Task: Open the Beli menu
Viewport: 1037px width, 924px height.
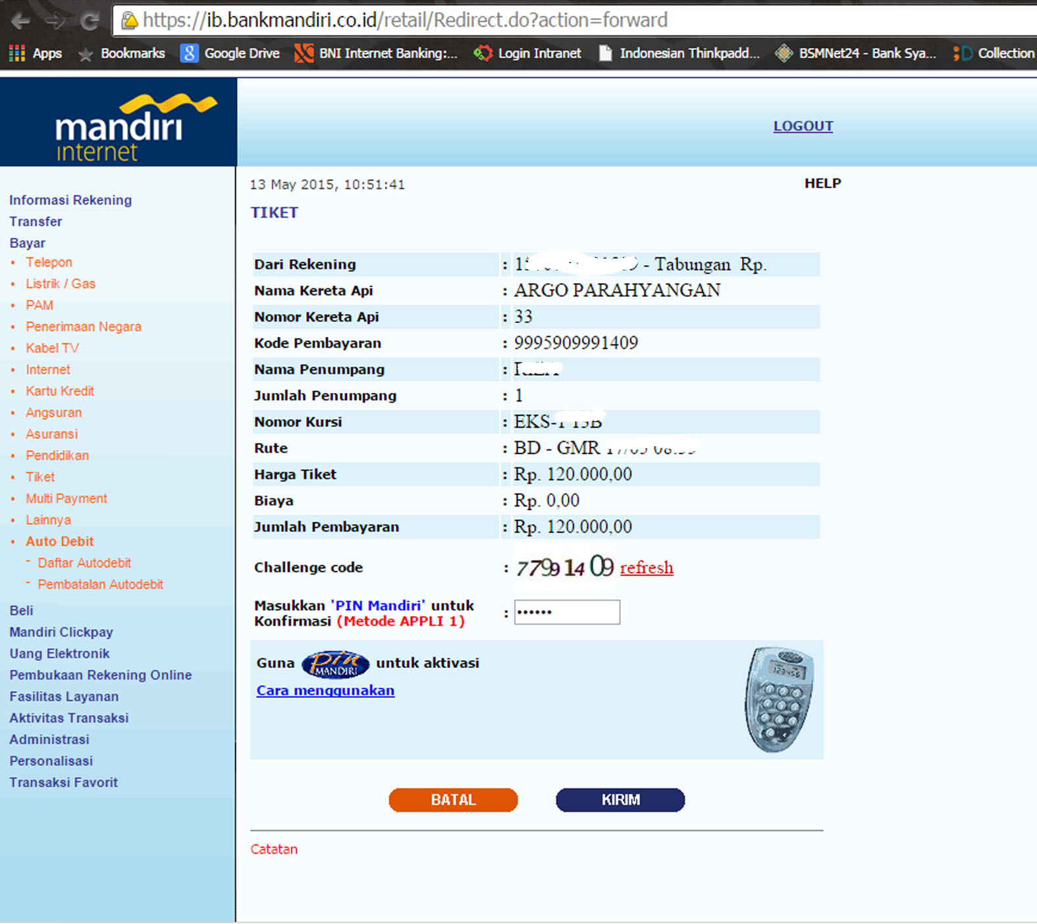Action: coord(21,611)
